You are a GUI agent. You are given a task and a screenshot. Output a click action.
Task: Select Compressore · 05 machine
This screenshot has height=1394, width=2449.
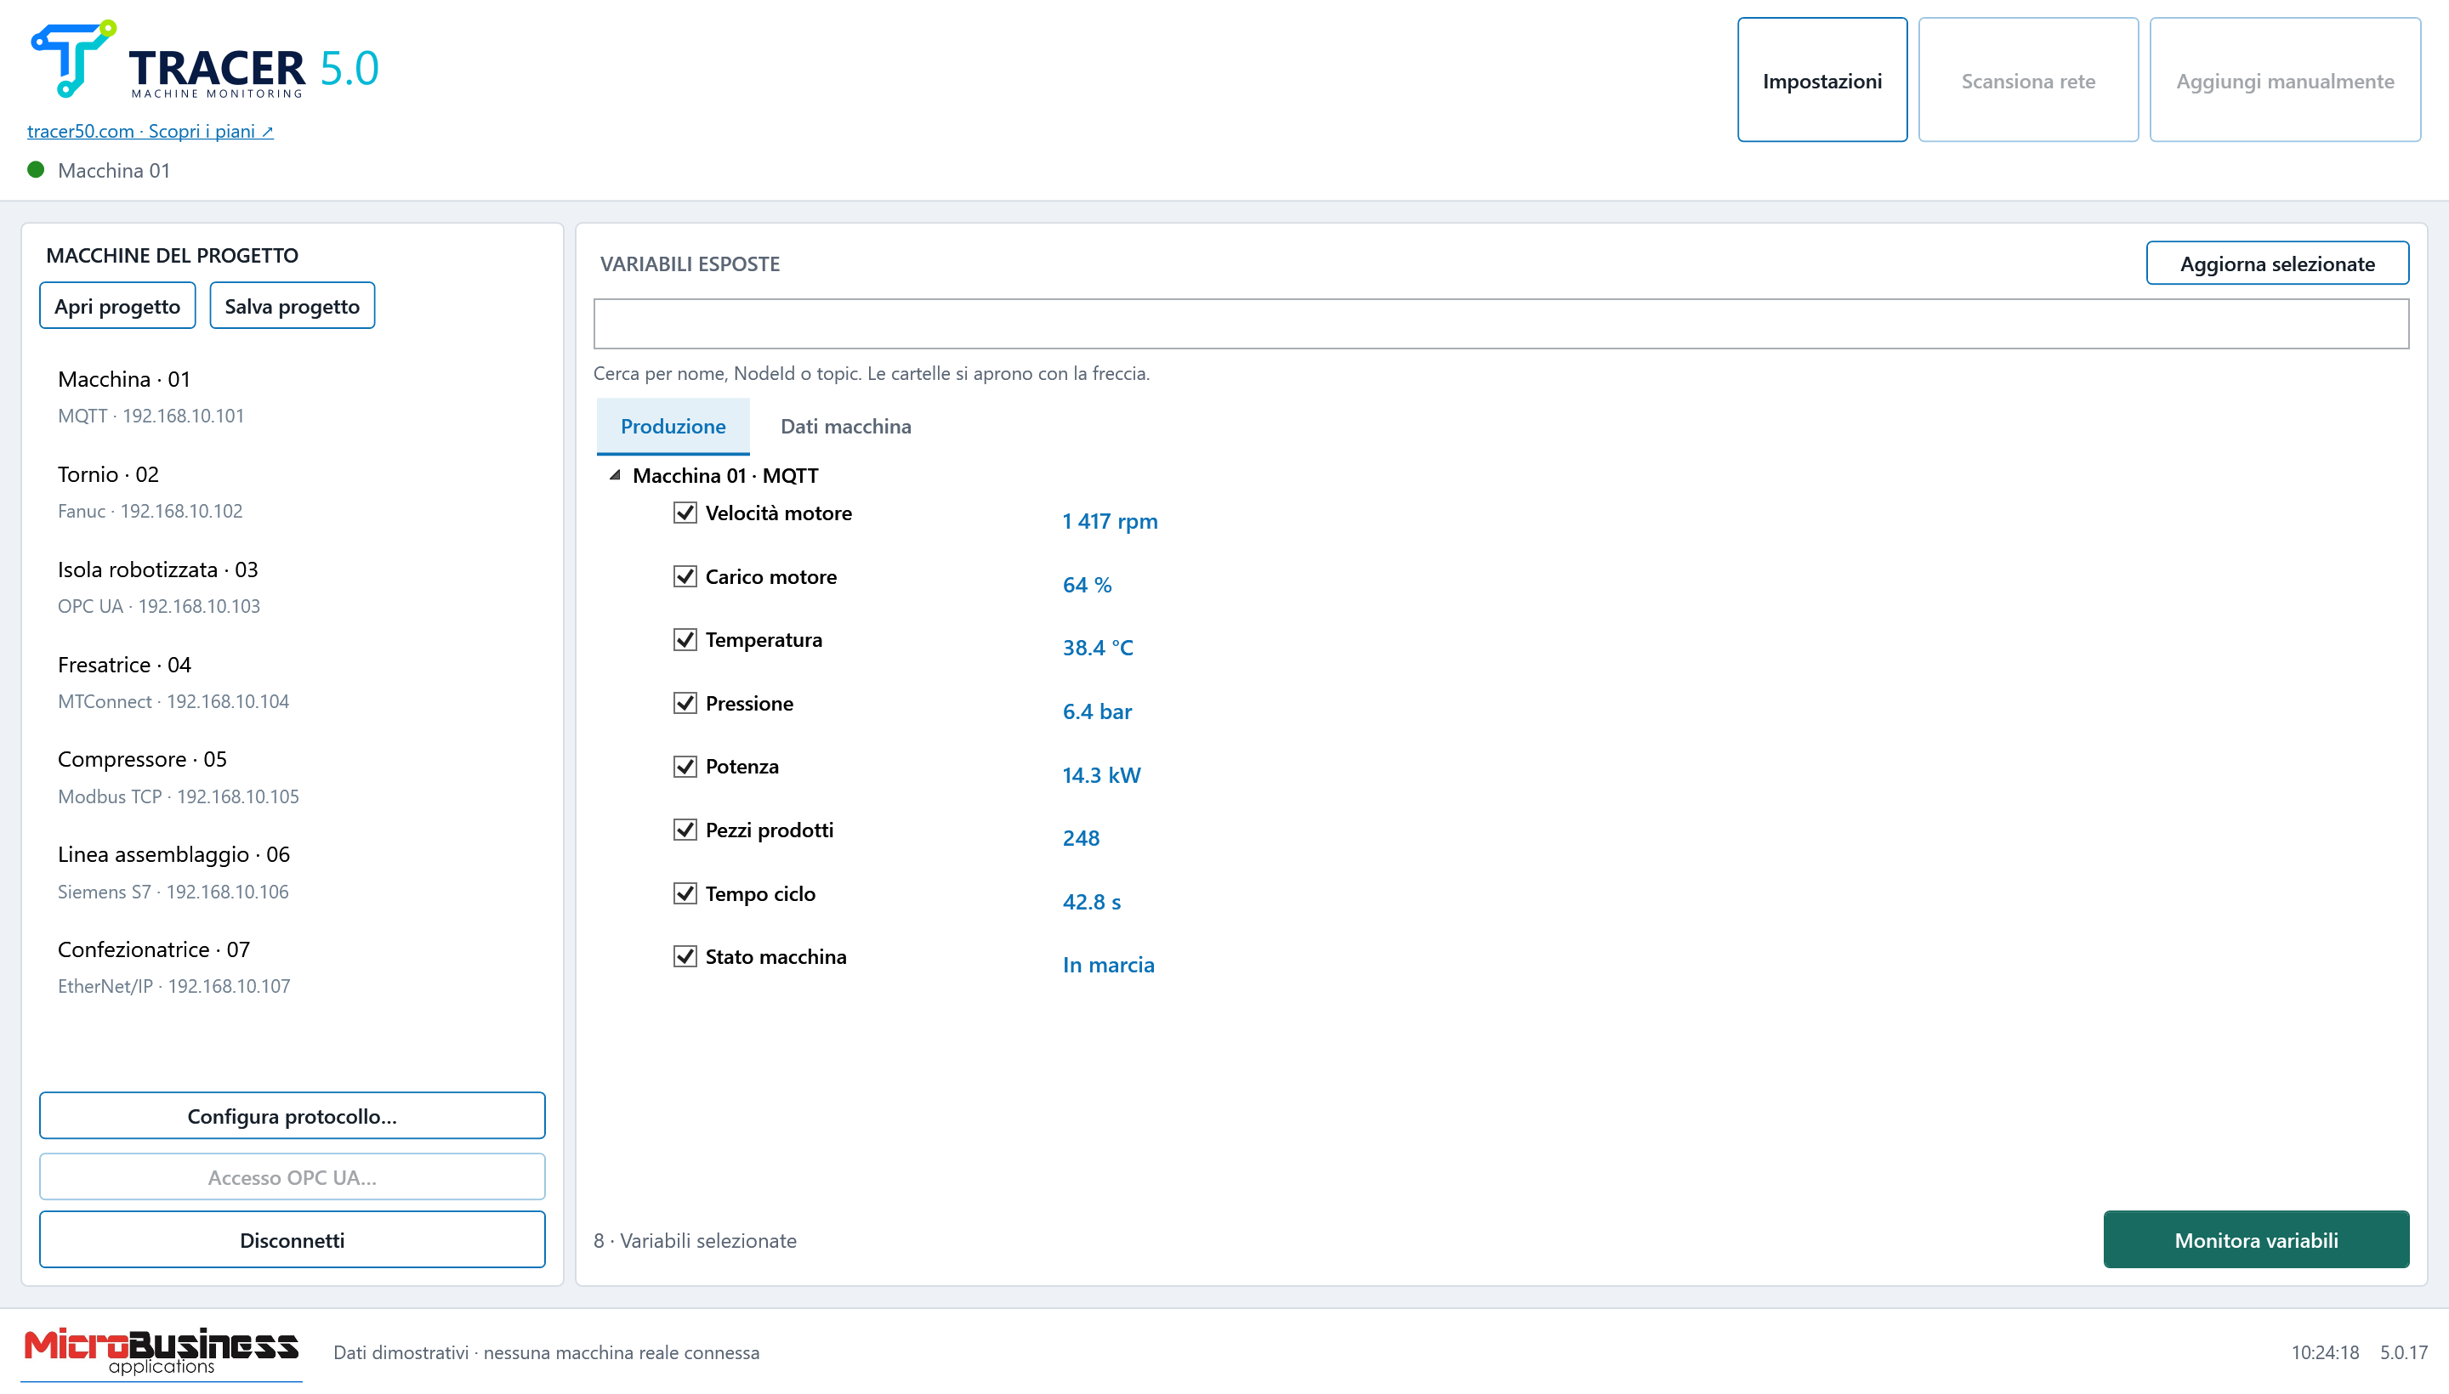(x=293, y=776)
